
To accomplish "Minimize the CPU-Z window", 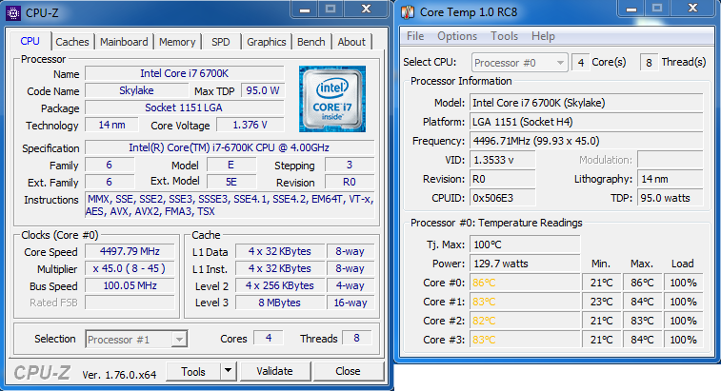I will [x=305, y=10].
